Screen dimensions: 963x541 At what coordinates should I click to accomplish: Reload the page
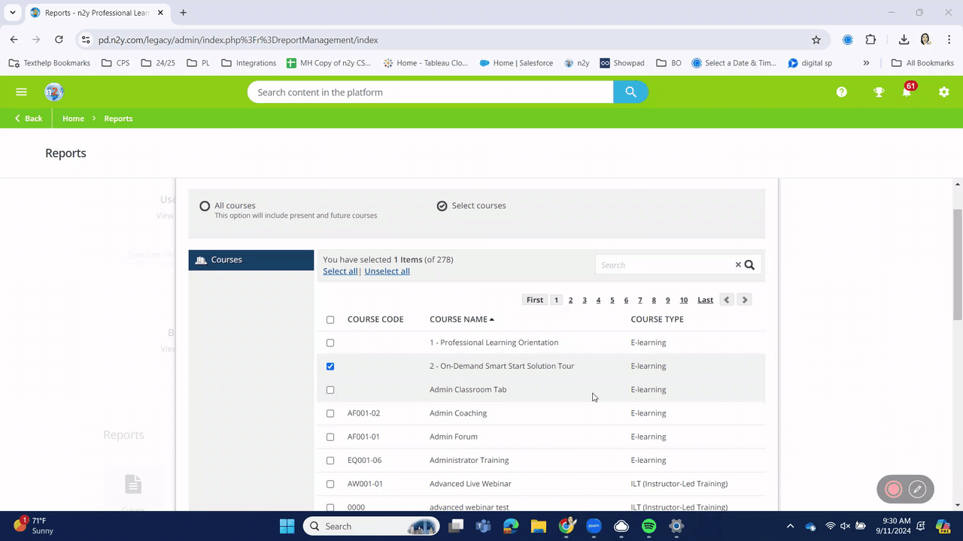coord(59,40)
